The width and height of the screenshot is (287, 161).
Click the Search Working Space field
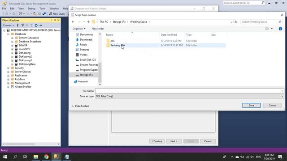(x=261, y=22)
